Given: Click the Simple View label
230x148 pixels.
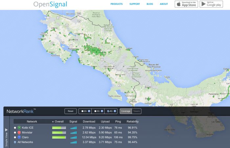Looking at the screenshot, I should (6, 139).
